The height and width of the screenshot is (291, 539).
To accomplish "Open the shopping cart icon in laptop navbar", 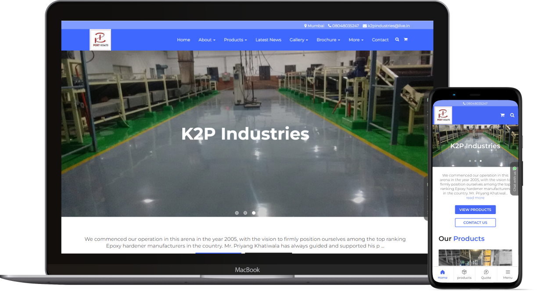I will 406,40.
